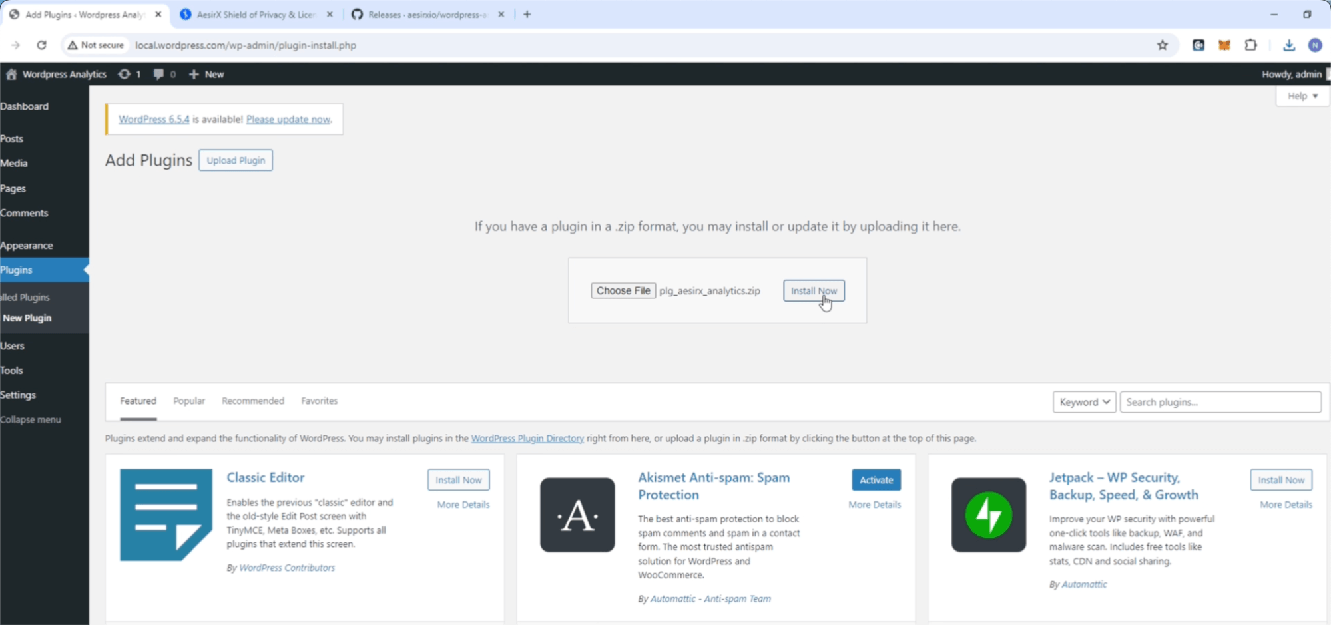Image resolution: width=1331 pixels, height=625 pixels.
Task: Select the Favorites plugins tab
Action: [319, 401]
